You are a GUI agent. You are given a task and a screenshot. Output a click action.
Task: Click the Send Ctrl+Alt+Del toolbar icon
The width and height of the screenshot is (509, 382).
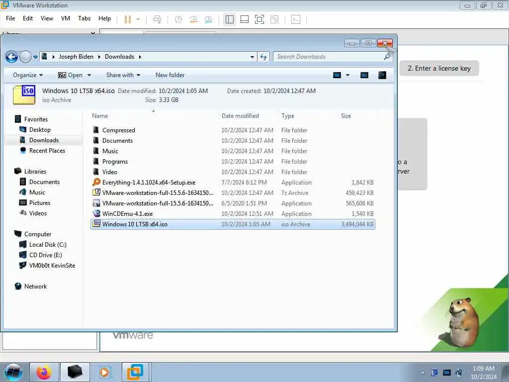[x=157, y=19]
